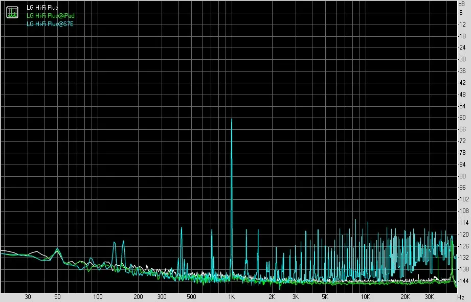Click the -6 dB scale label
This screenshot has width=471, height=302.
(460, 13)
